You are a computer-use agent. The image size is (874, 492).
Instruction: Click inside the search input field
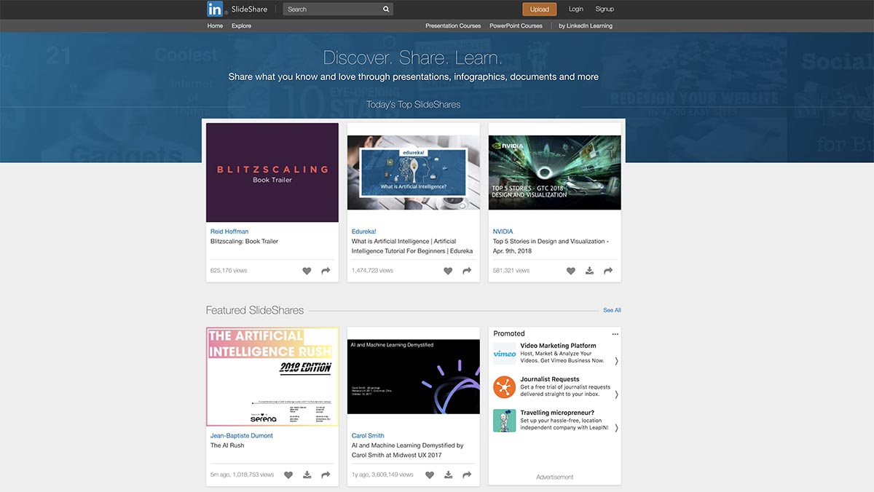click(328, 9)
